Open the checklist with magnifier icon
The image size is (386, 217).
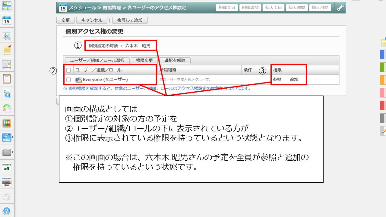click(x=7, y=93)
